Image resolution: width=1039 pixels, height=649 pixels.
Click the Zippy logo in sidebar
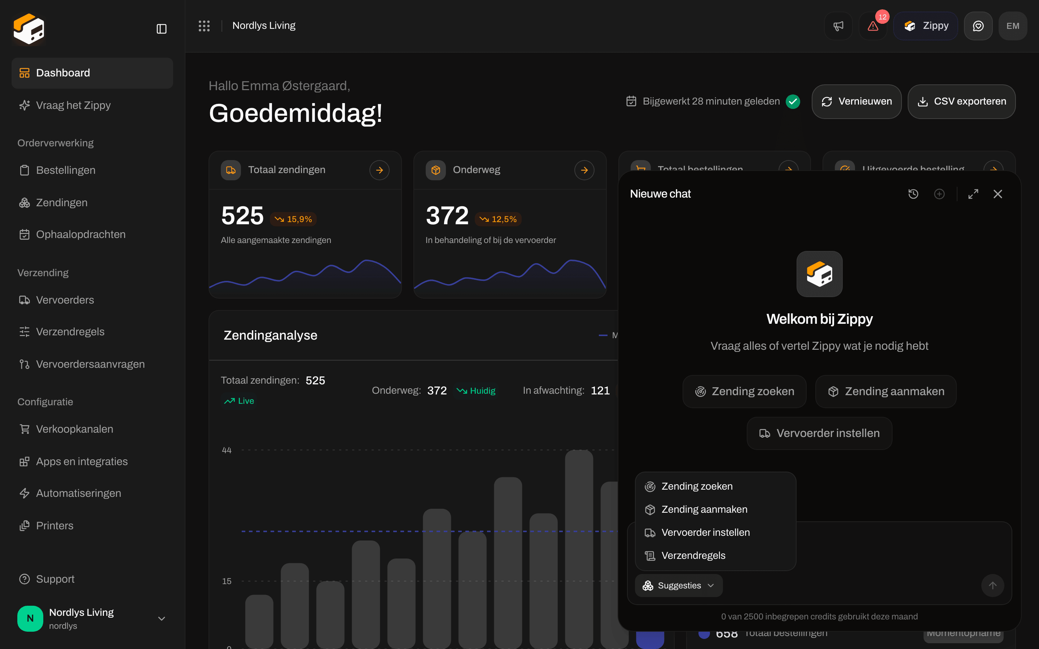point(29,29)
